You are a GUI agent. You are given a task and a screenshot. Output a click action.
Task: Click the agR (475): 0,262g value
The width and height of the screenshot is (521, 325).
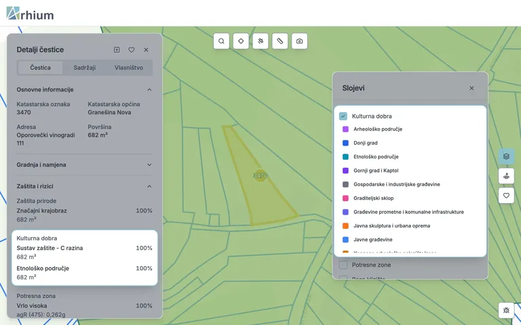coord(41,314)
